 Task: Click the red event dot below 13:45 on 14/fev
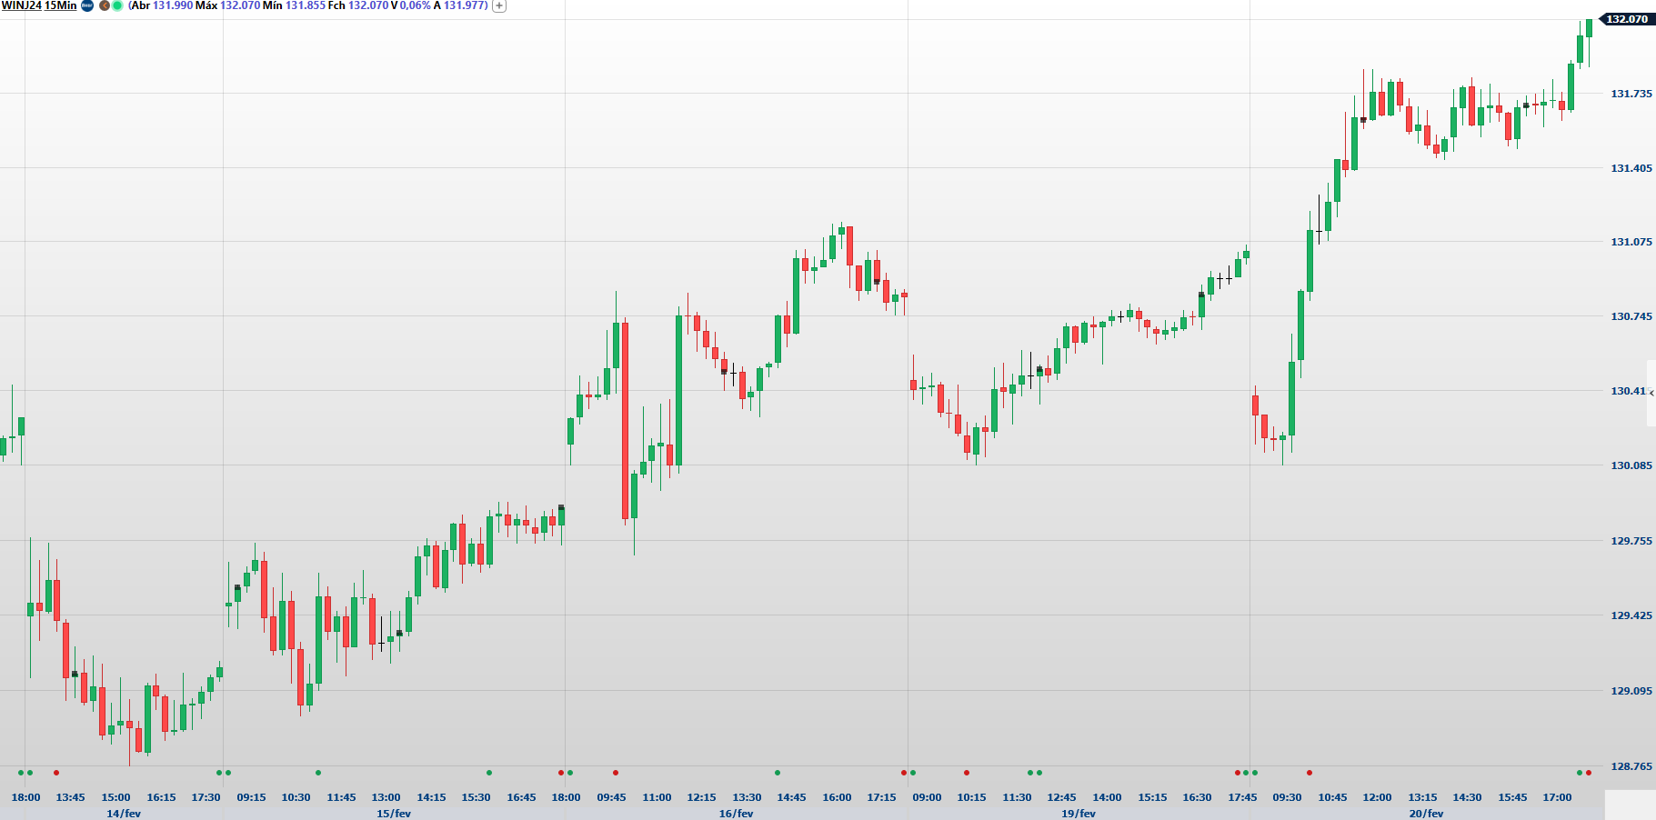pos(56,773)
